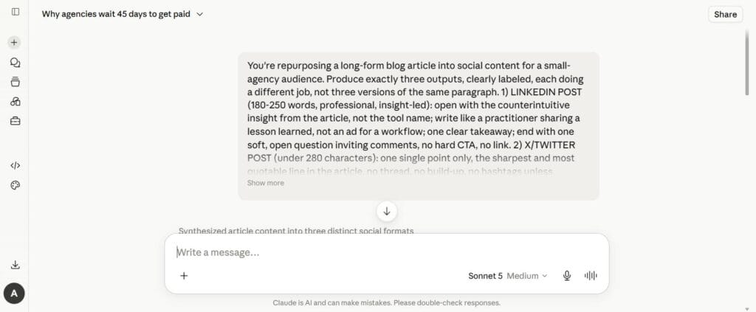This screenshot has height=312, width=756.
Task: Jump to bottom with down arrow button
Action: coord(387,212)
